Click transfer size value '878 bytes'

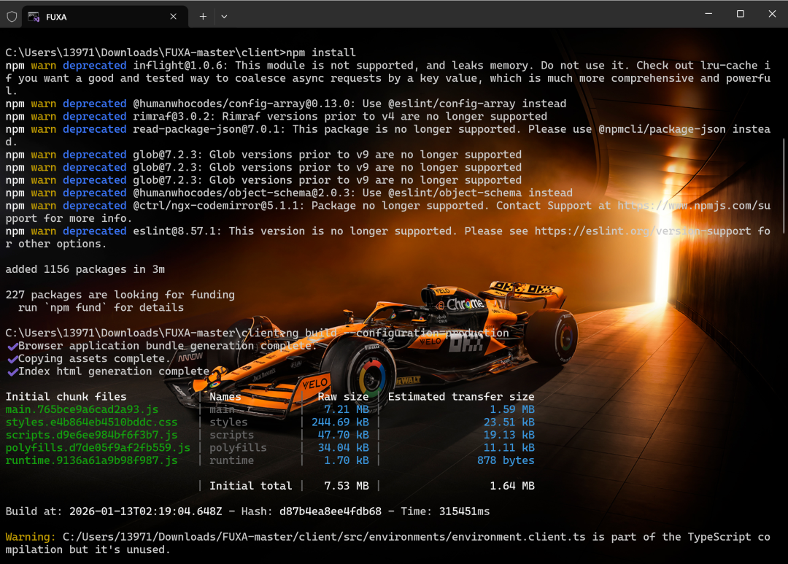click(506, 461)
